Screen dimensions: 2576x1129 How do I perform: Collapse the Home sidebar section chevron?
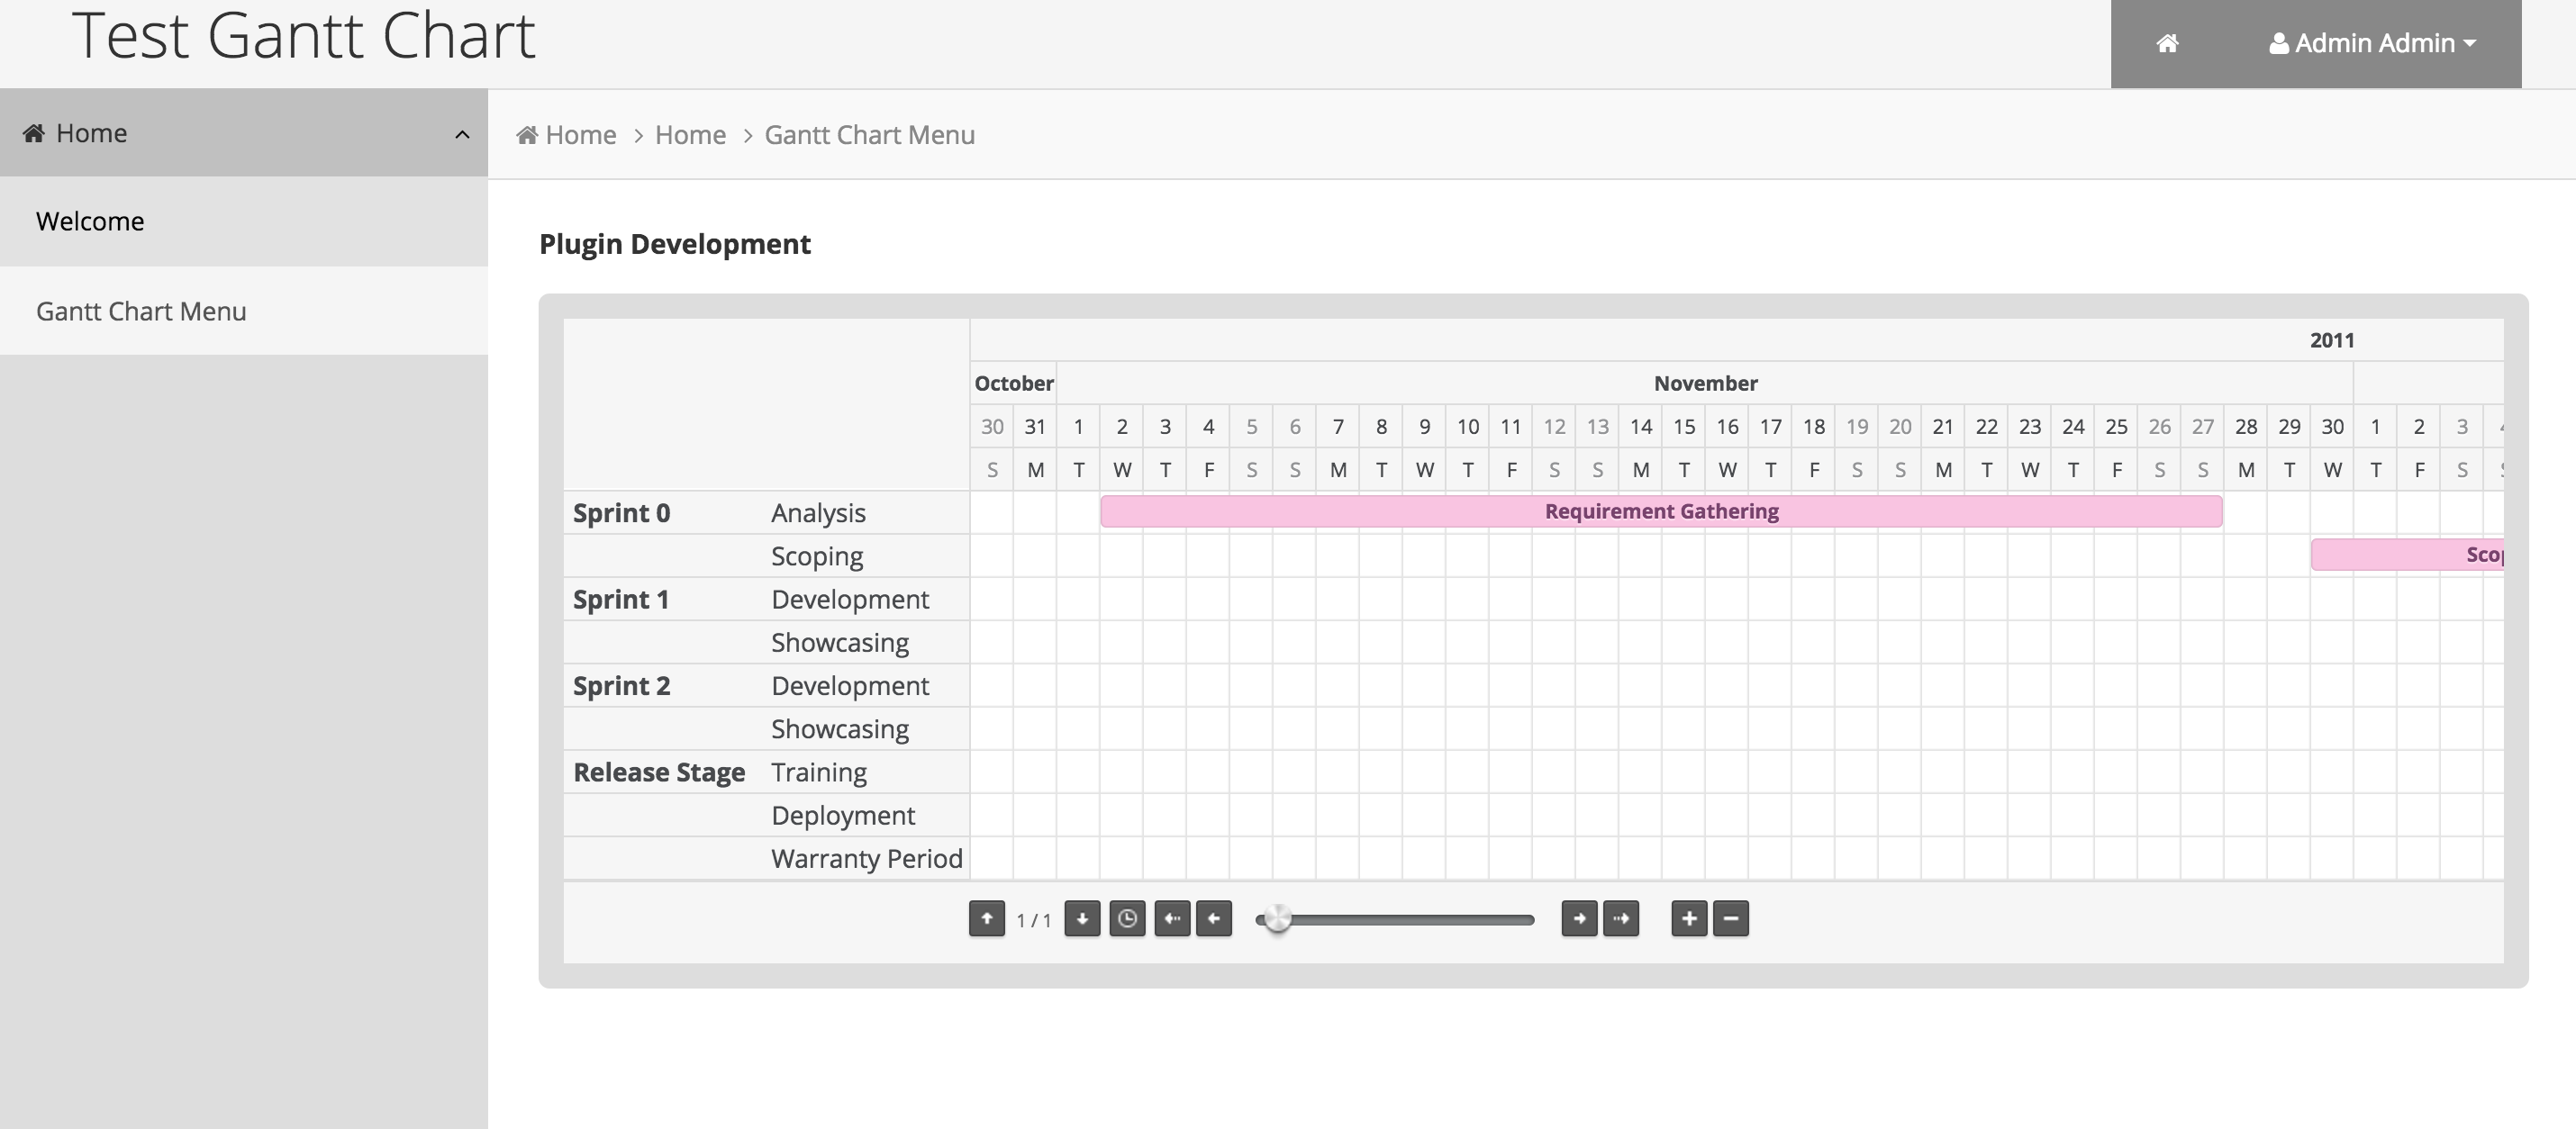pyautogui.click(x=462, y=134)
